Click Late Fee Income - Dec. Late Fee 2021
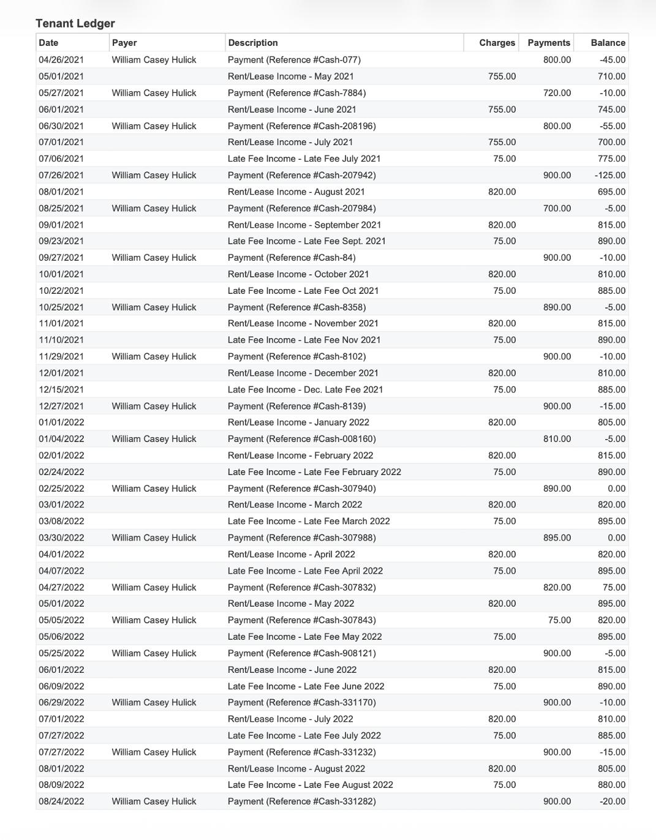The image size is (656, 840). pos(305,389)
